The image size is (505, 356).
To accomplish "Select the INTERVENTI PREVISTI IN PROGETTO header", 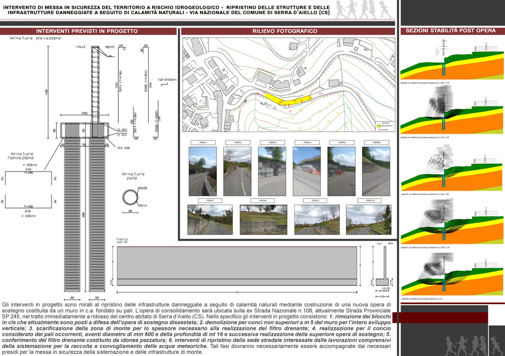I will (x=88, y=31).
